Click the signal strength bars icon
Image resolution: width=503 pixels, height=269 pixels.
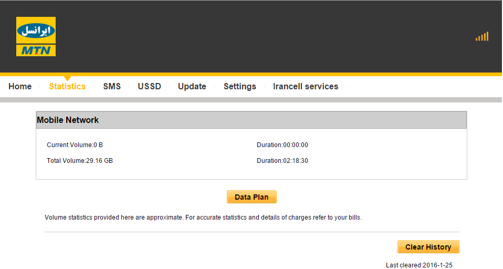pos(482,36)
